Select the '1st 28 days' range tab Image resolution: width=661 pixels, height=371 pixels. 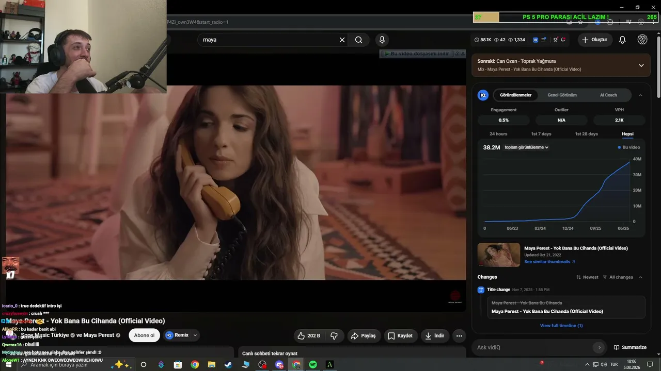(587, 134)
